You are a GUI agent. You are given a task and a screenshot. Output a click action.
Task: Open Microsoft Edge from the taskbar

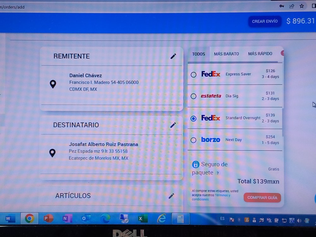105,218
